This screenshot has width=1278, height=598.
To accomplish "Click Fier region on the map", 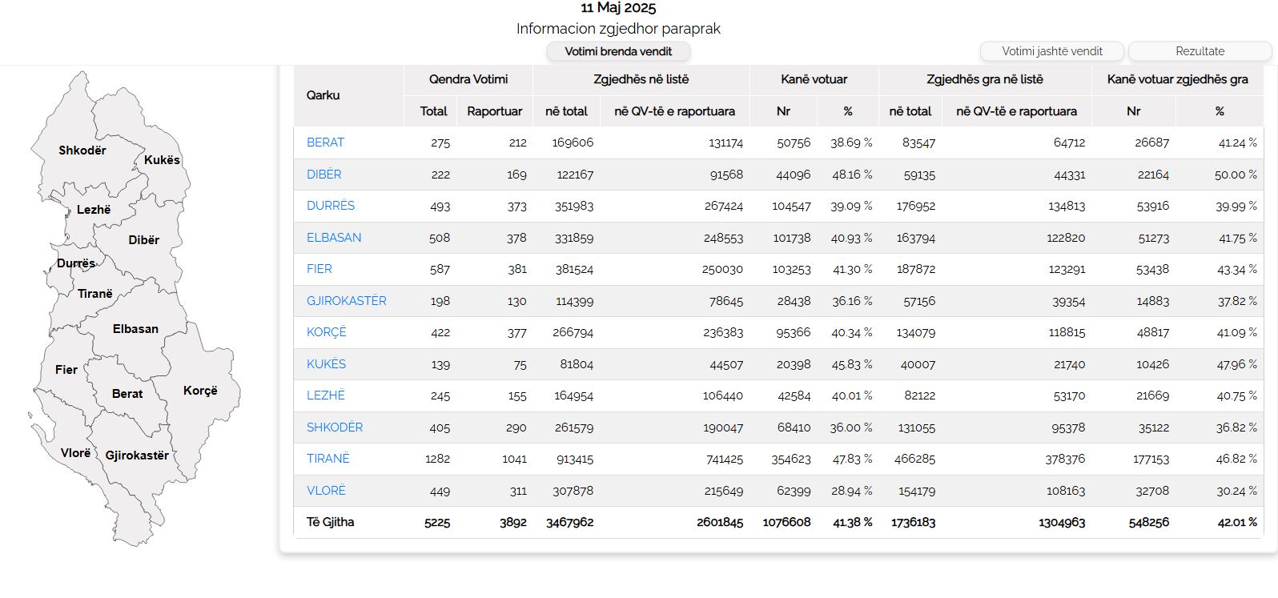I will pyautogui.click(x=66, y=370).
